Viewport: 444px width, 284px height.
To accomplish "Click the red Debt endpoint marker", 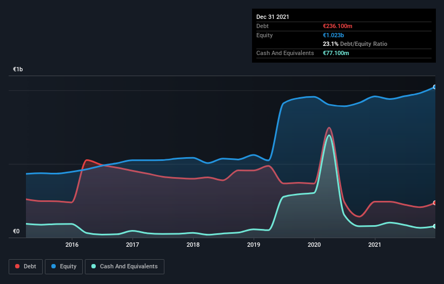I will (x=435, y=203).
